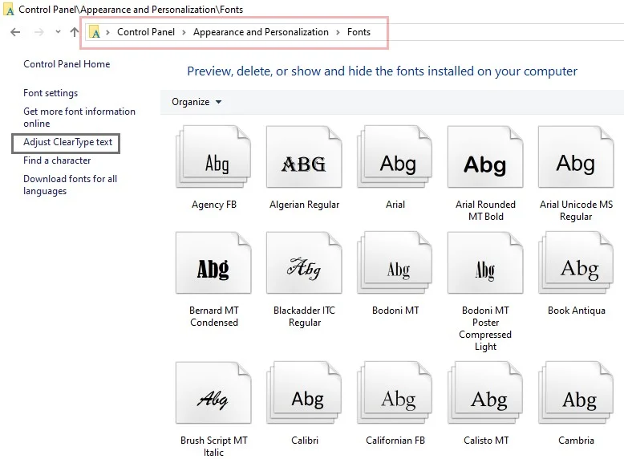Select the Arial Unicode MS Regular icon
Image resolution: width=624 pixels, height=459 pixels.
[576, 156]
